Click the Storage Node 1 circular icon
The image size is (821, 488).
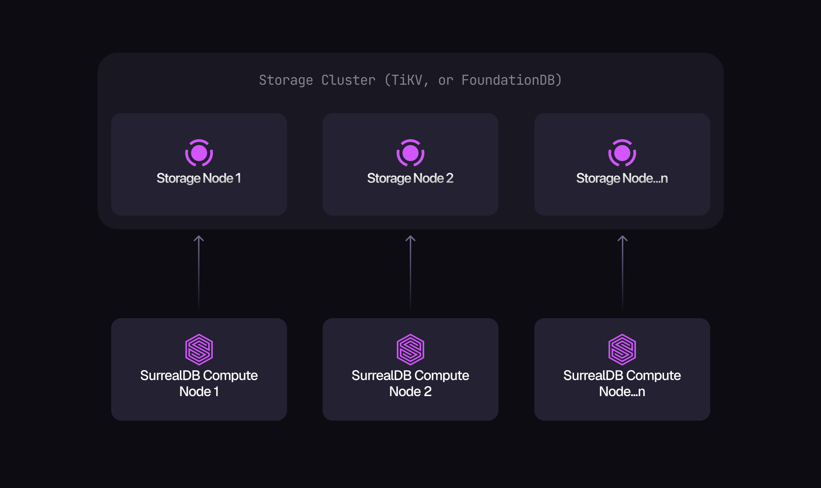click(x=199, y=153)
